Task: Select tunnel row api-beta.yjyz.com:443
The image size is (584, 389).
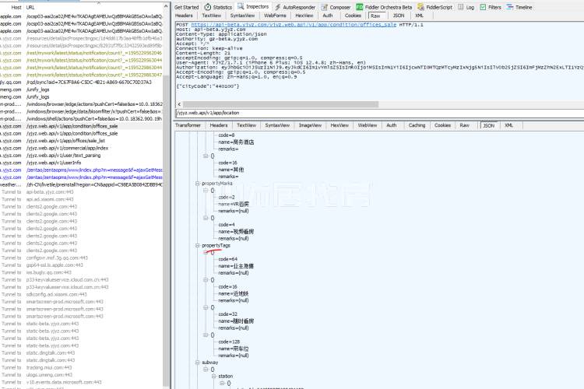Action: coord(81,192)
